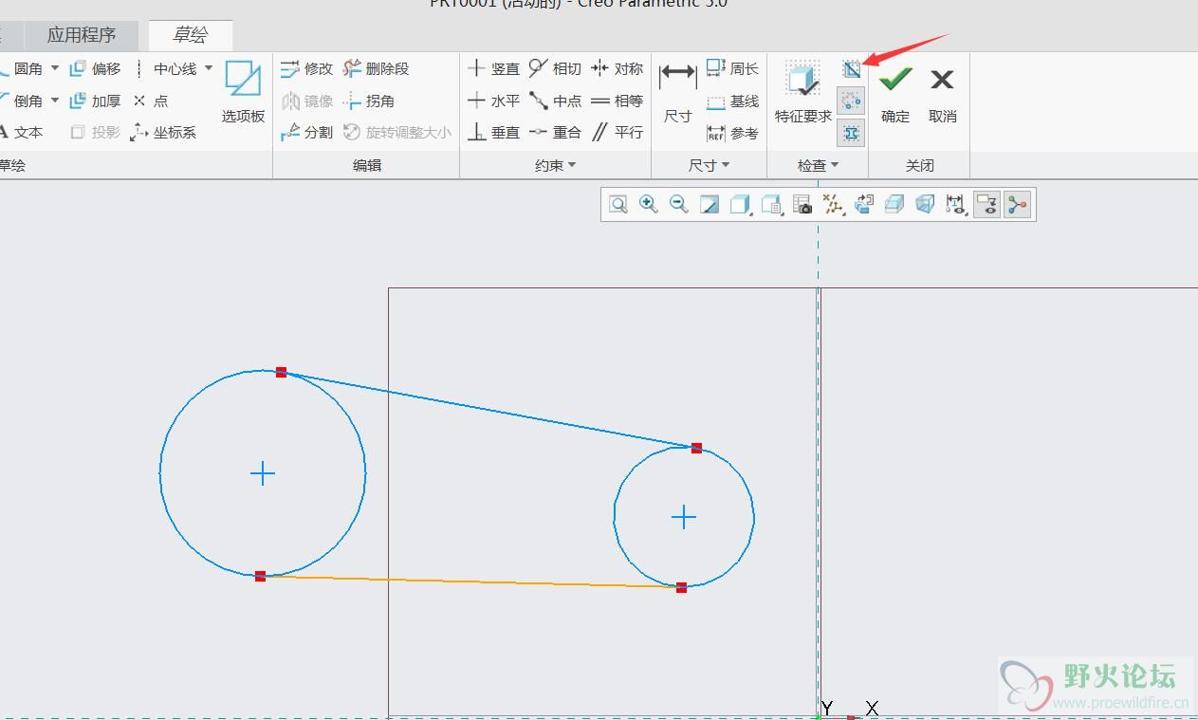Select the 周长 perimeter dimension tool
Screen dimensions: 1198x720
point(732,68)
